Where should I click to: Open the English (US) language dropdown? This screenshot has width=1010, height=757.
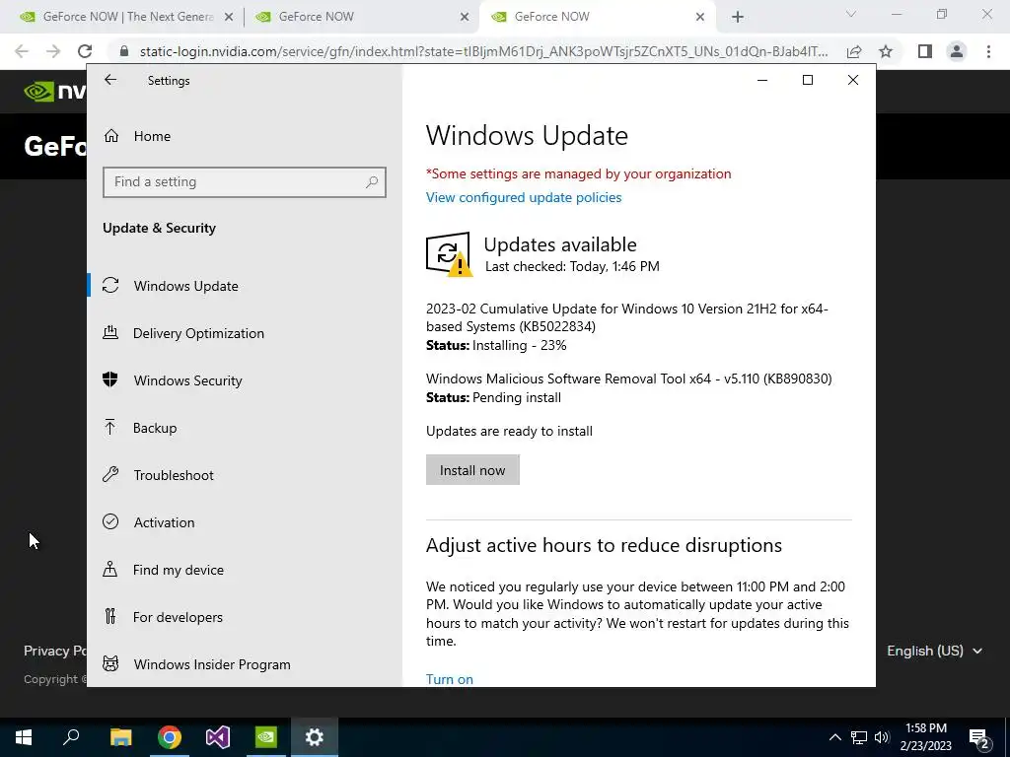tap(935, 651)
